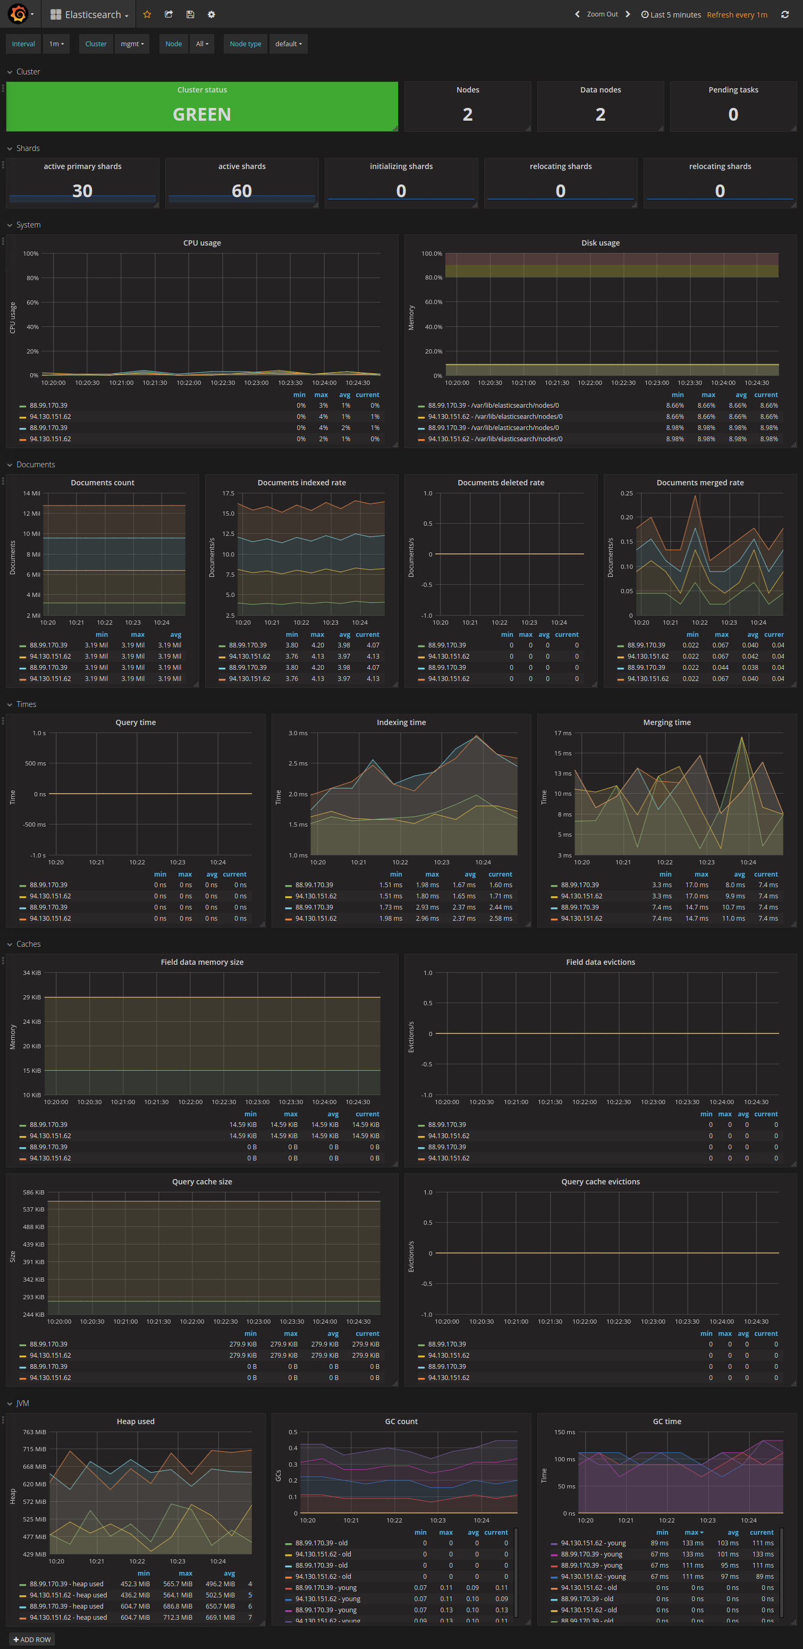
Task: Open the Merging time panel title
Action: [x=667, y=722]
